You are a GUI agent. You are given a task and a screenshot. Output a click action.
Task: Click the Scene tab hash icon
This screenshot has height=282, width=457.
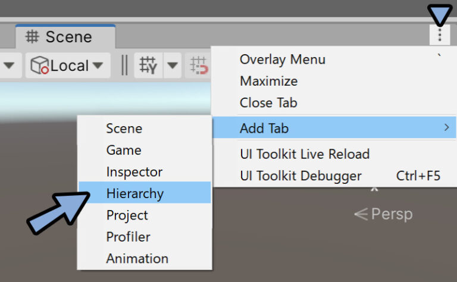tap(33, 37)
